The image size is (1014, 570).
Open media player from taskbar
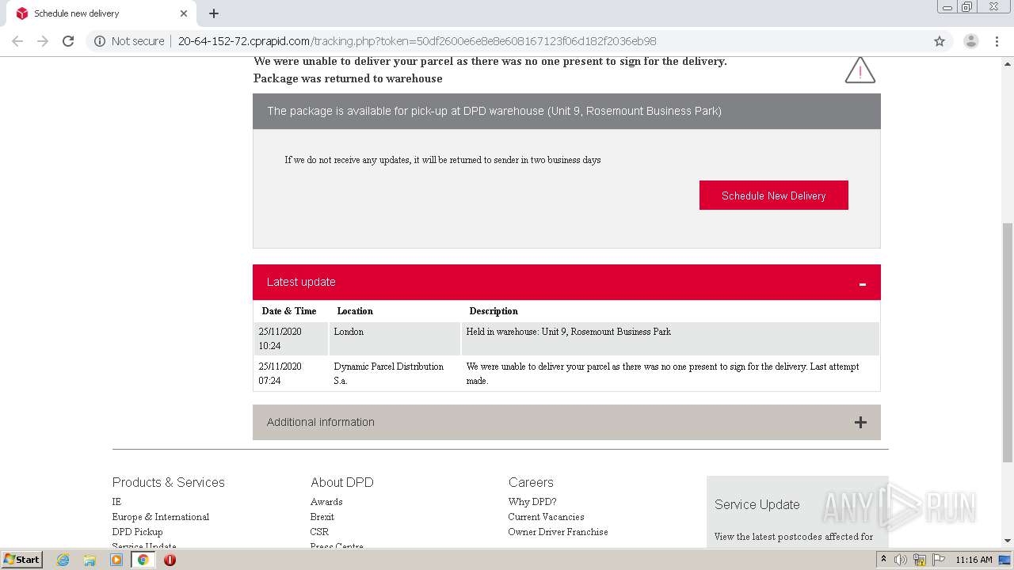coord(116,560)
